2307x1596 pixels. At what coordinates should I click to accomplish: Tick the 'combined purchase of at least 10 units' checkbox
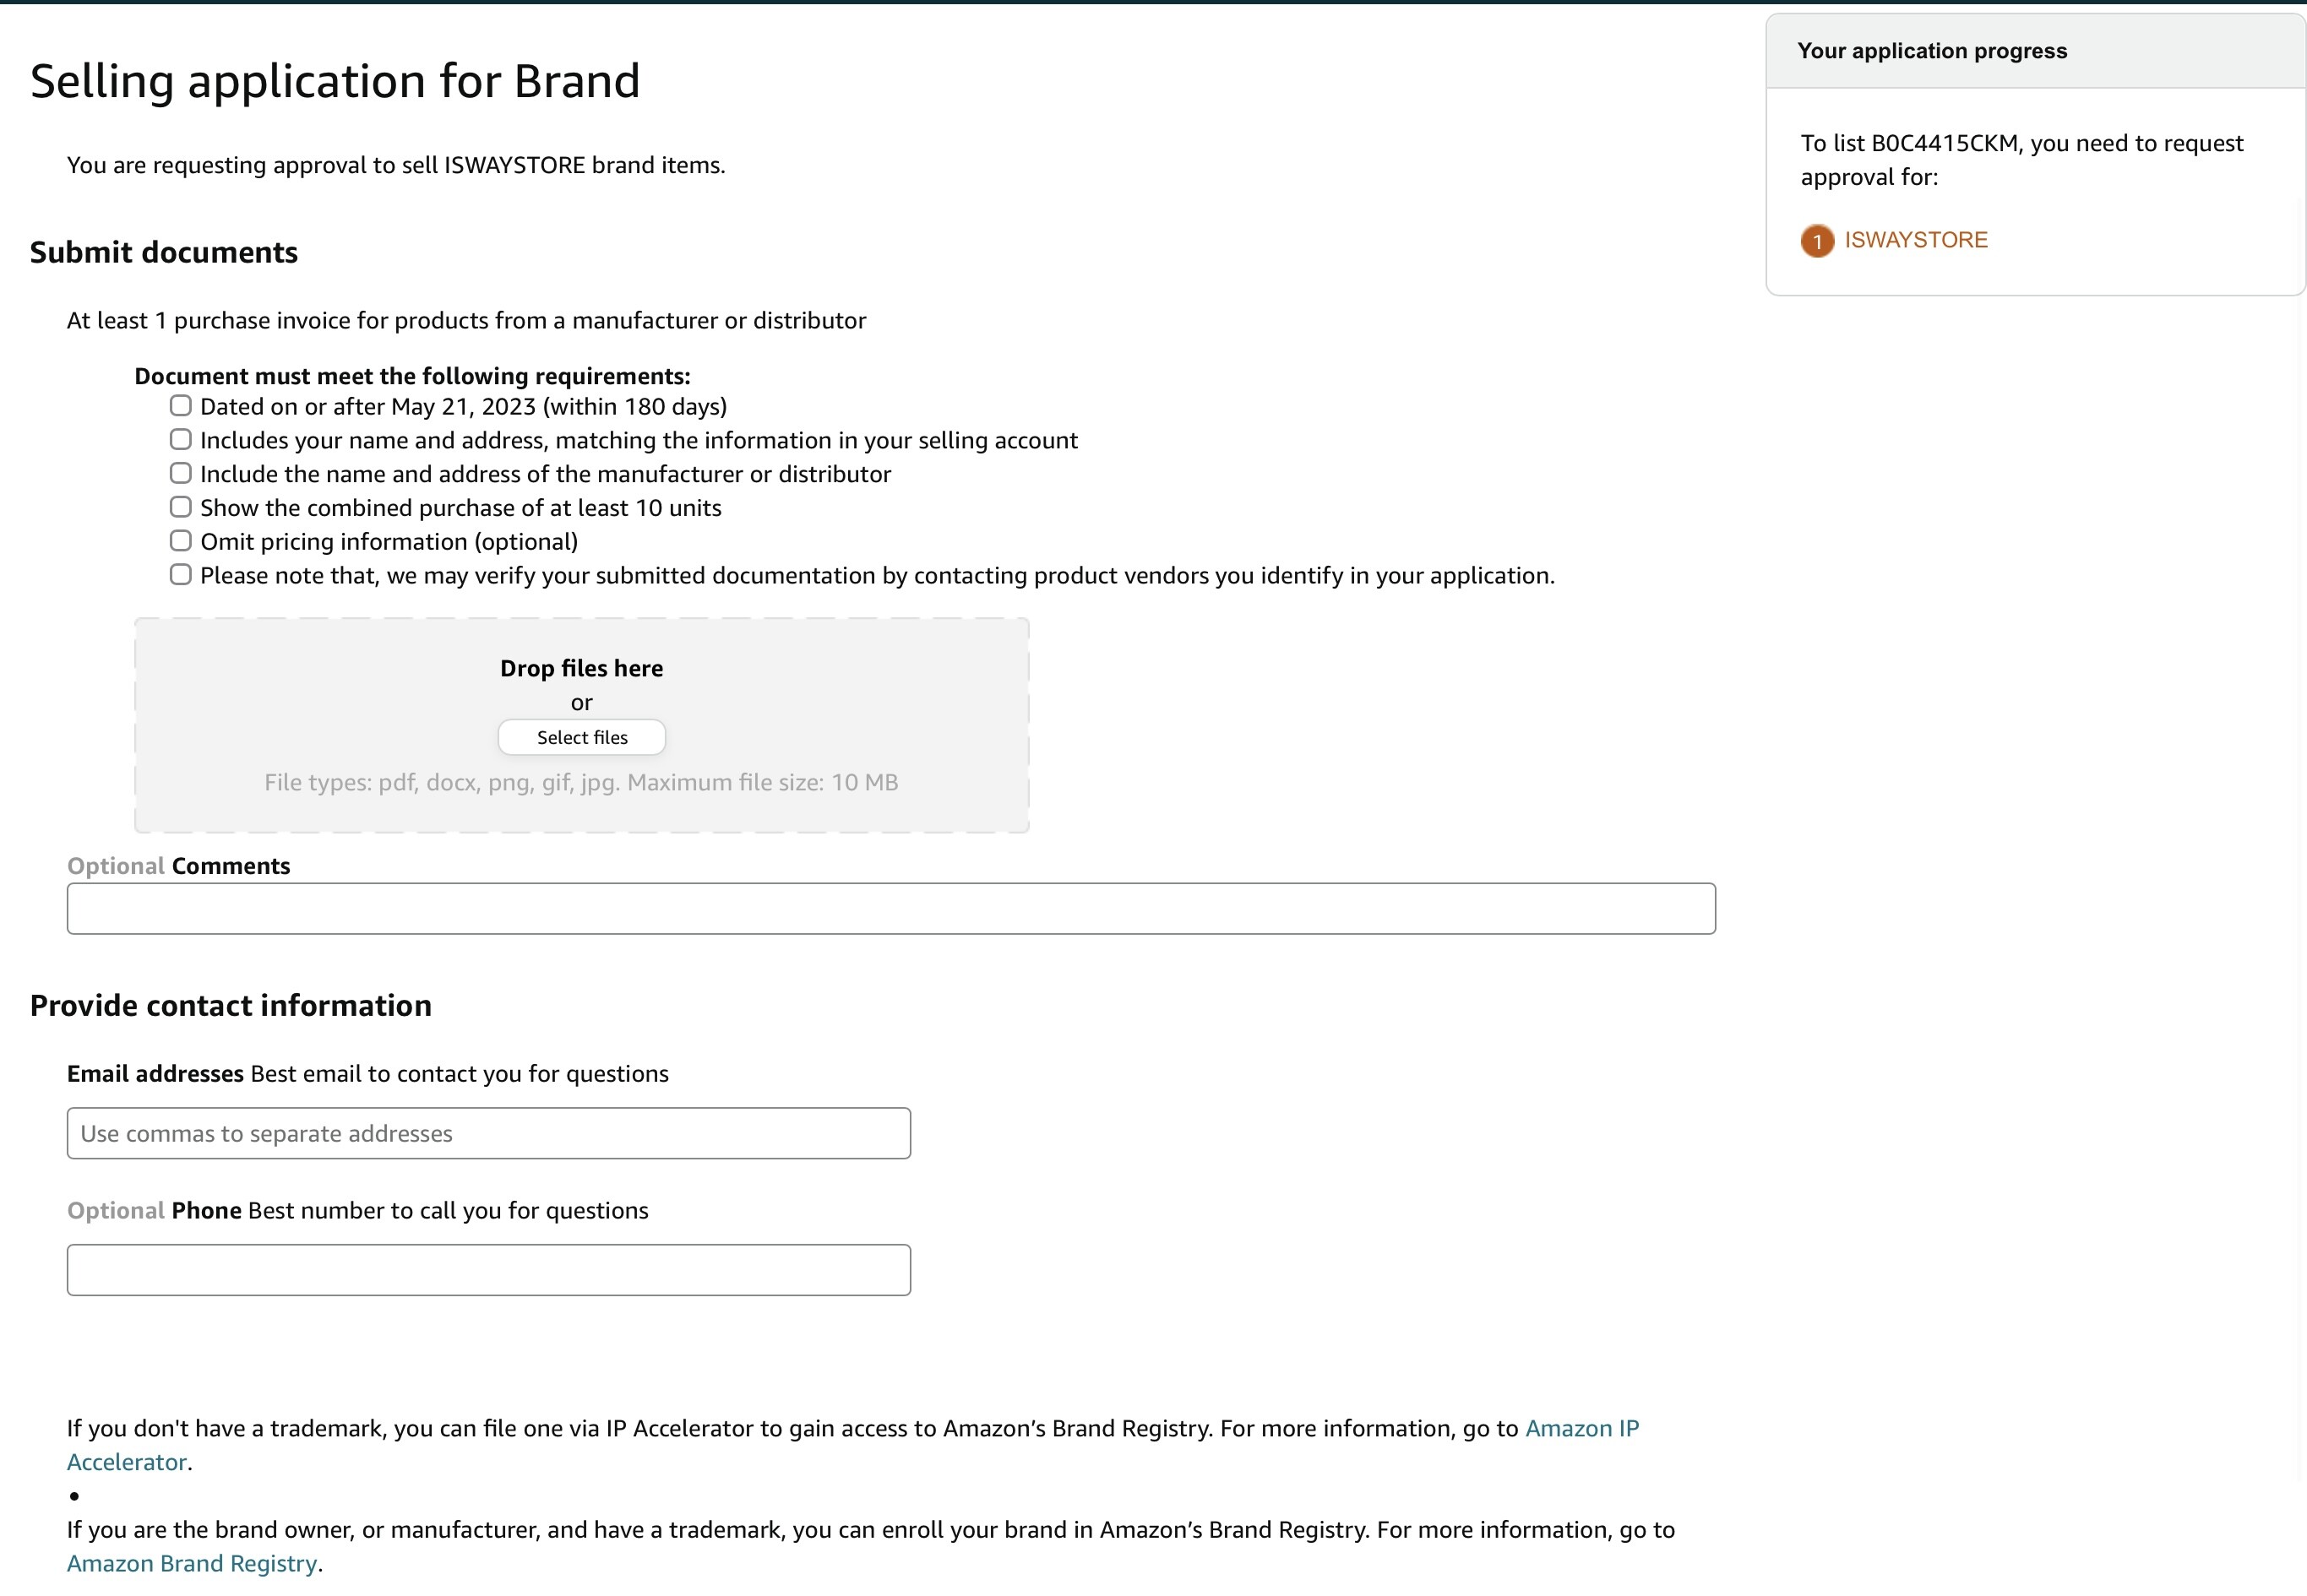pyautogui.click(x=180, y=507)
